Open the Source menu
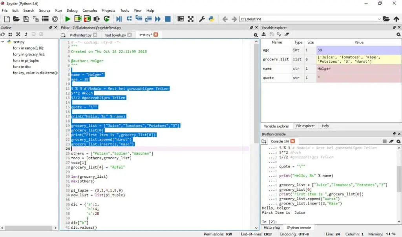The width and height of the screenshot is (402, 237). [x=45, y=11]
